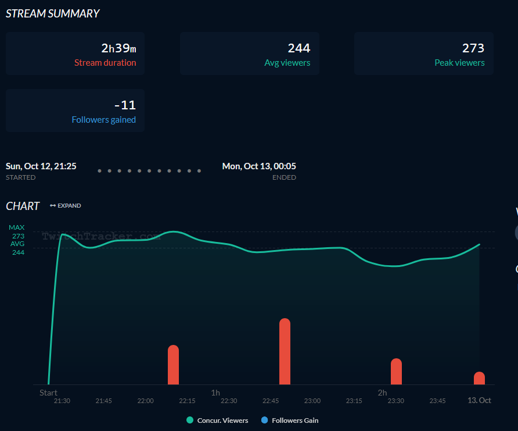The image size is (518, 431).
Task: Click the 2h39m Stream duration card
Action: [x=75, y=54]
